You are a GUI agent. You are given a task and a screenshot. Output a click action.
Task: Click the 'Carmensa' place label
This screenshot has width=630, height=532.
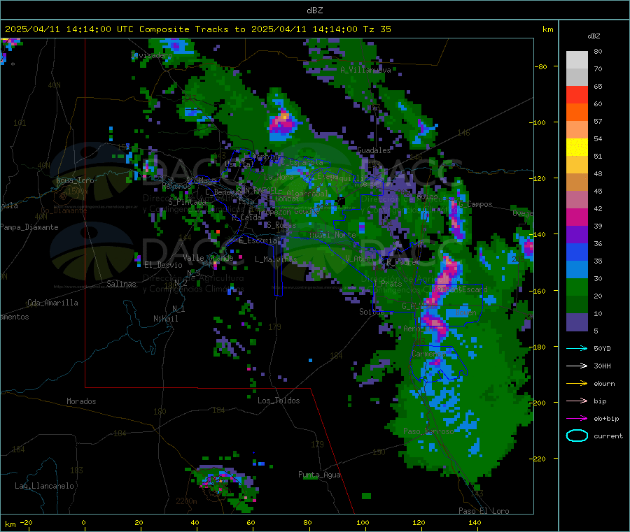(428, 354)
